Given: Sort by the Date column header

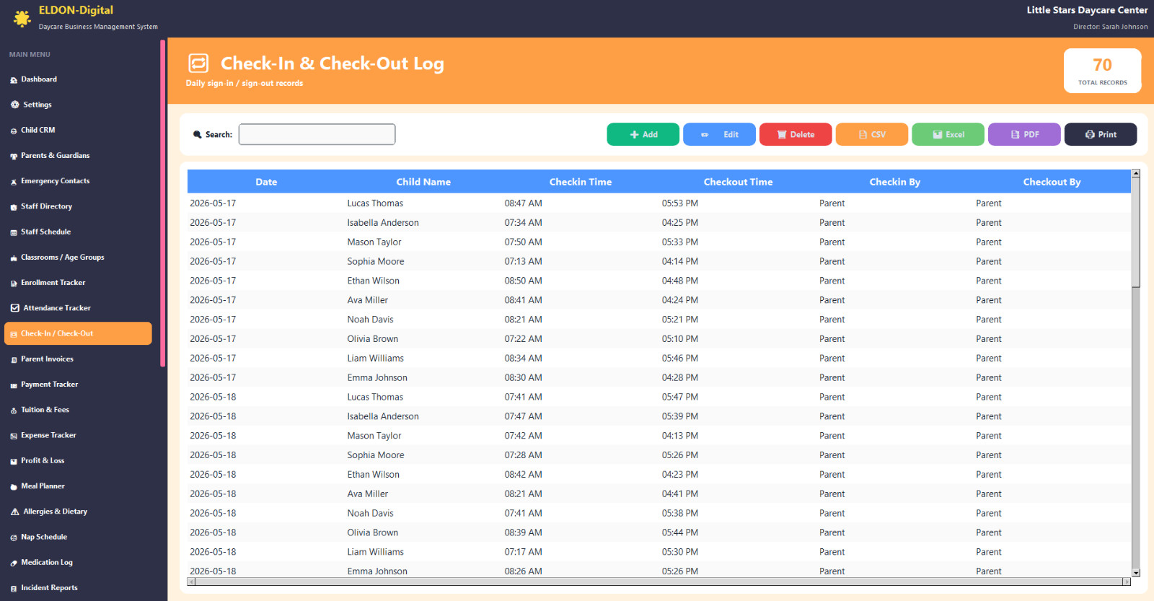Looking at the screenshot, I should [x=266, y=182].
